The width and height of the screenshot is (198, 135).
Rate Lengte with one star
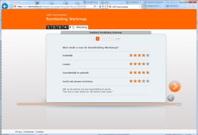tap(131, 64)
